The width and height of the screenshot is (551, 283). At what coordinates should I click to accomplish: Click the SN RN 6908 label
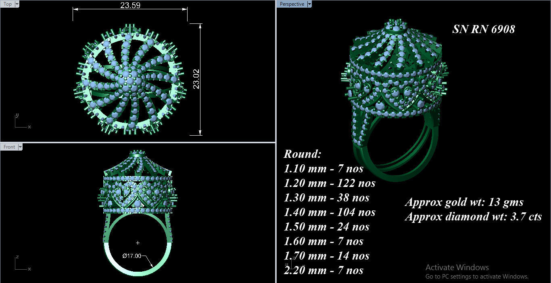pyautogui.click(x=483, y=29)
